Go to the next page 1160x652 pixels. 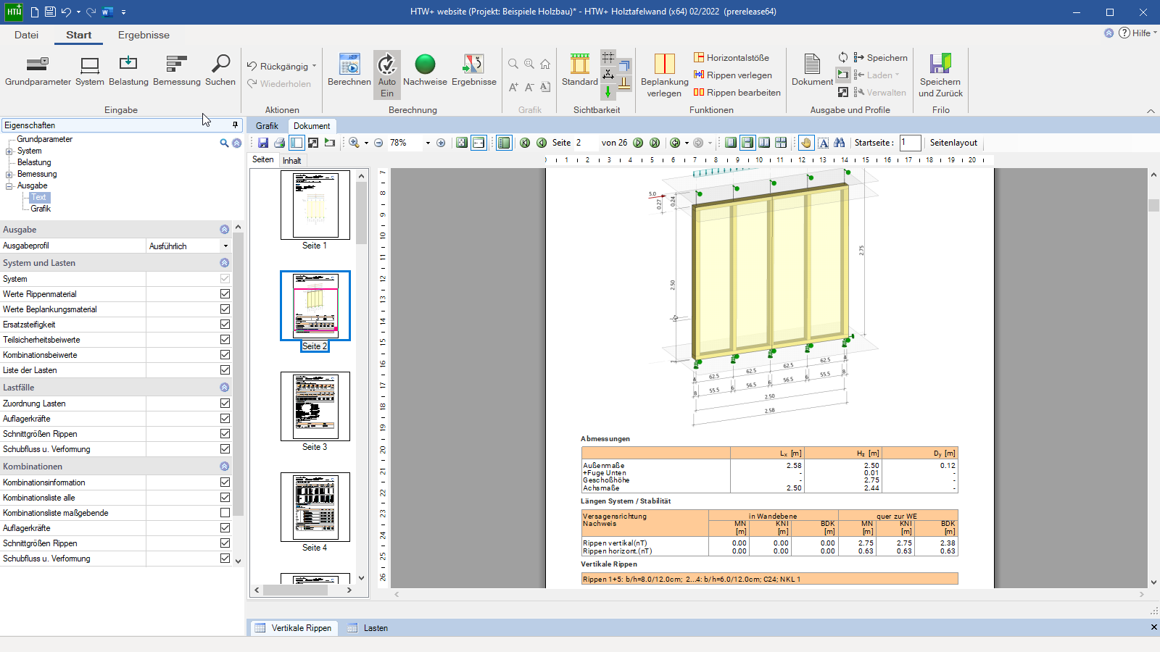coord(638,143)
